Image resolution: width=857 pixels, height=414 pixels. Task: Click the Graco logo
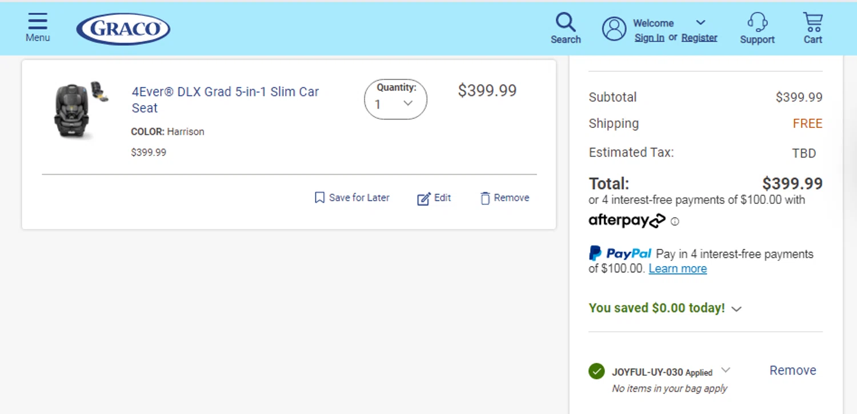point(123,29)
